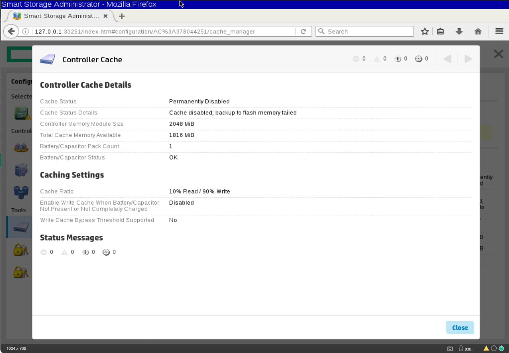Click the warning alerts icon in dialog header
Screen dimensions: 509x353
(377, 59)
